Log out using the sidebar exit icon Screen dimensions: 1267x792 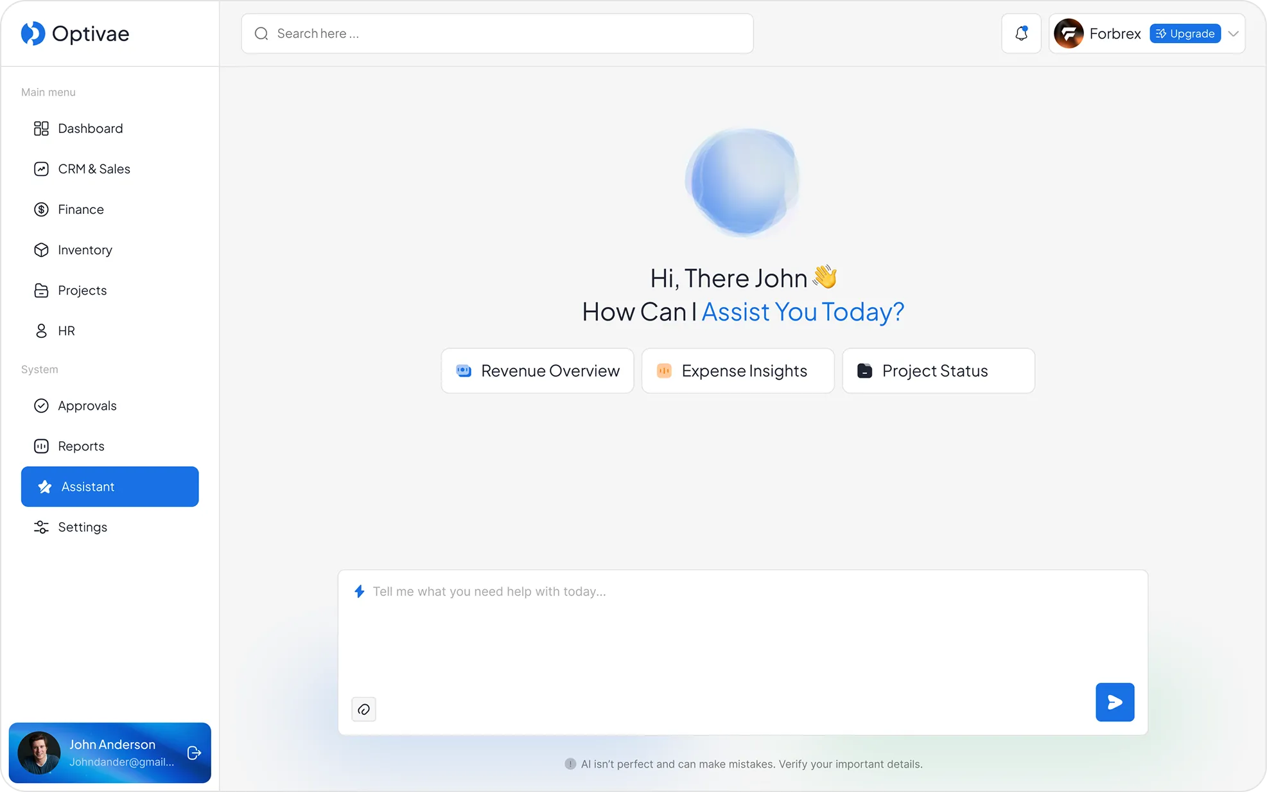194,753
